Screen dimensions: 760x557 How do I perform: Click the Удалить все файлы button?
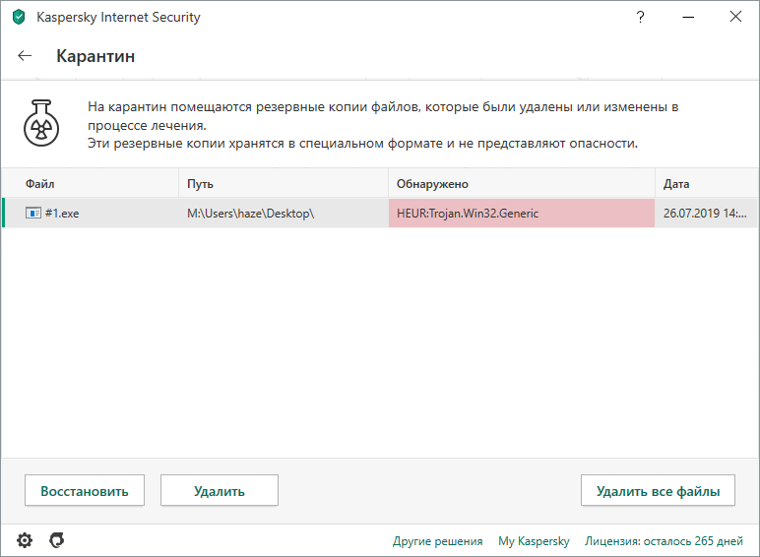pyautogui.click(x=658, y=490)
